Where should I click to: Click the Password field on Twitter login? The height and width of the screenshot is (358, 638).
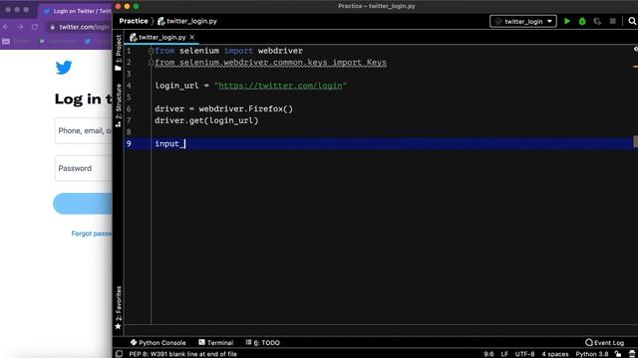tap(84, 168)
